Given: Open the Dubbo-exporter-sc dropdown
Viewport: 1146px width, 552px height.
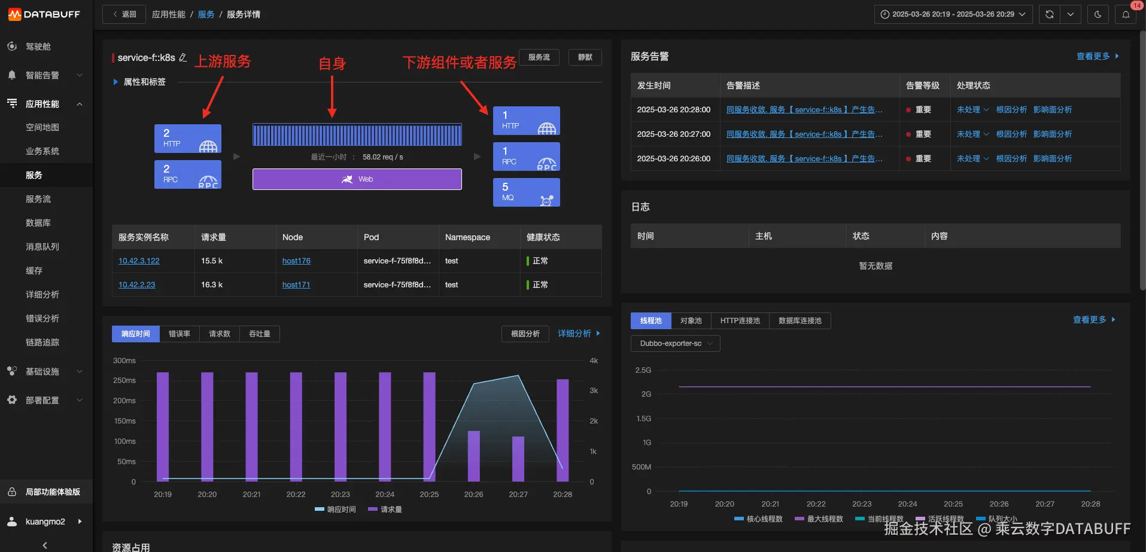Looking at the screenshot, I should 676,344.
